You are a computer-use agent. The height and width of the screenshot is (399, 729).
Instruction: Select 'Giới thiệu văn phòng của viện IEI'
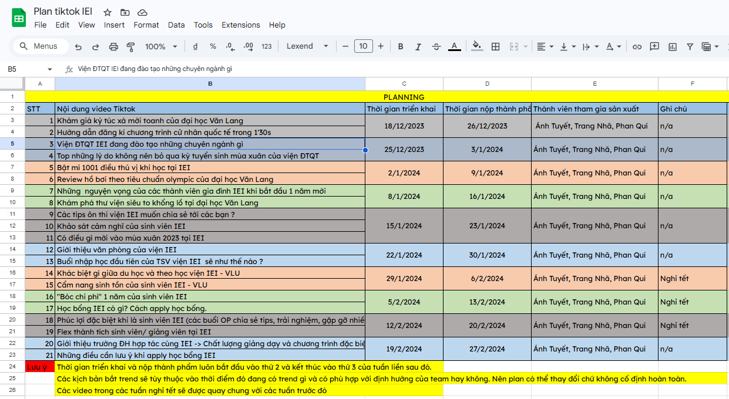210,249
